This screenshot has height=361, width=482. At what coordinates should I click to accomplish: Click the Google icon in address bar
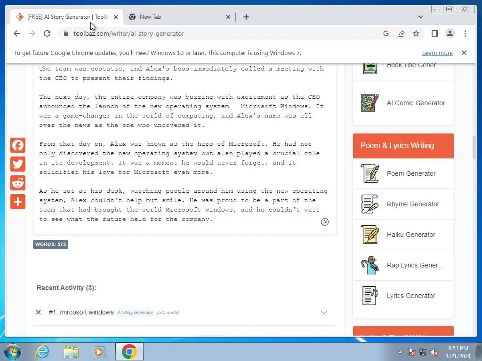coord(386,33)
